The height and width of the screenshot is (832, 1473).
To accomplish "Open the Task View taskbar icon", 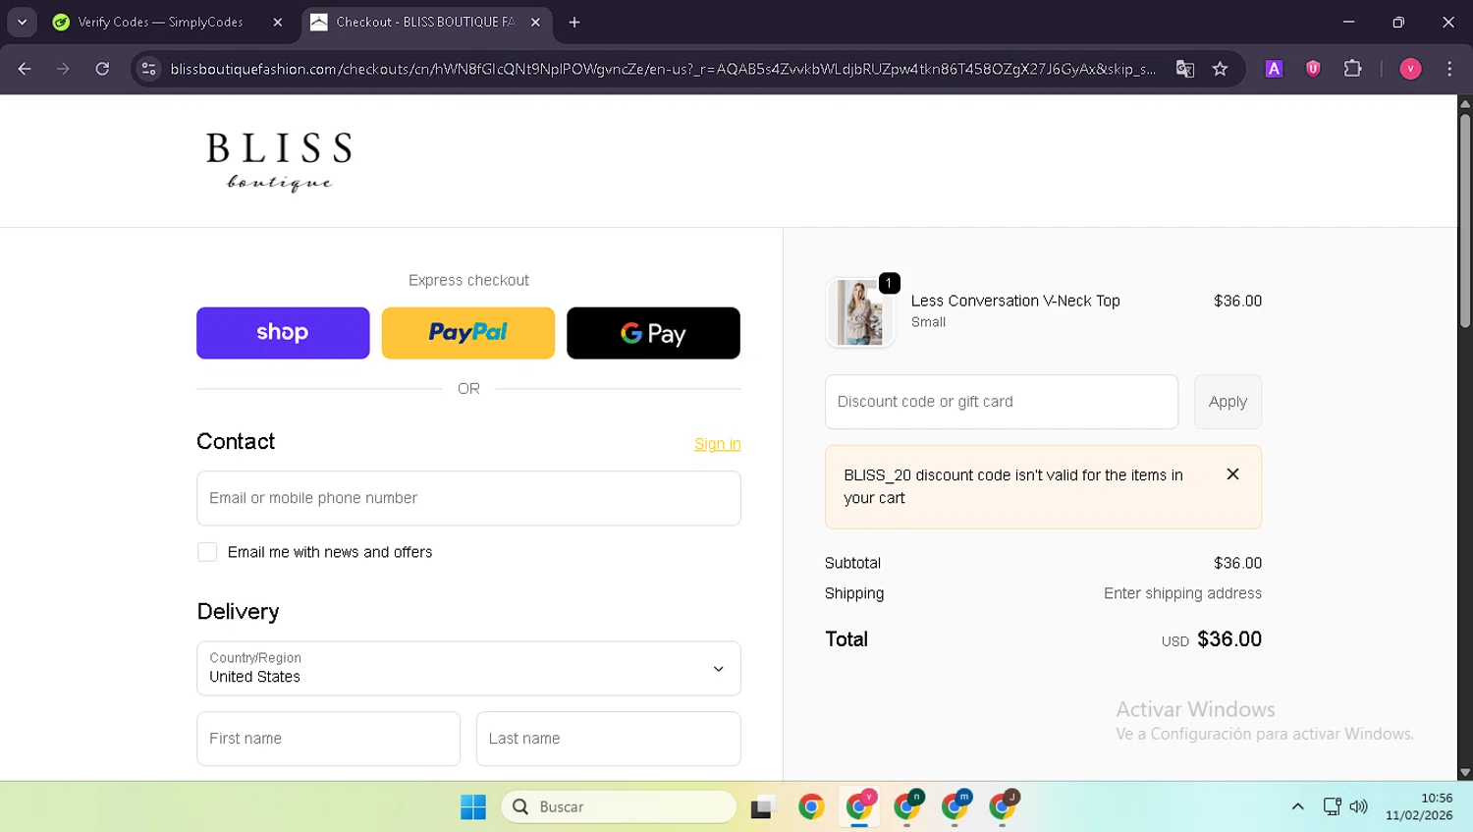I will point(763,806).
